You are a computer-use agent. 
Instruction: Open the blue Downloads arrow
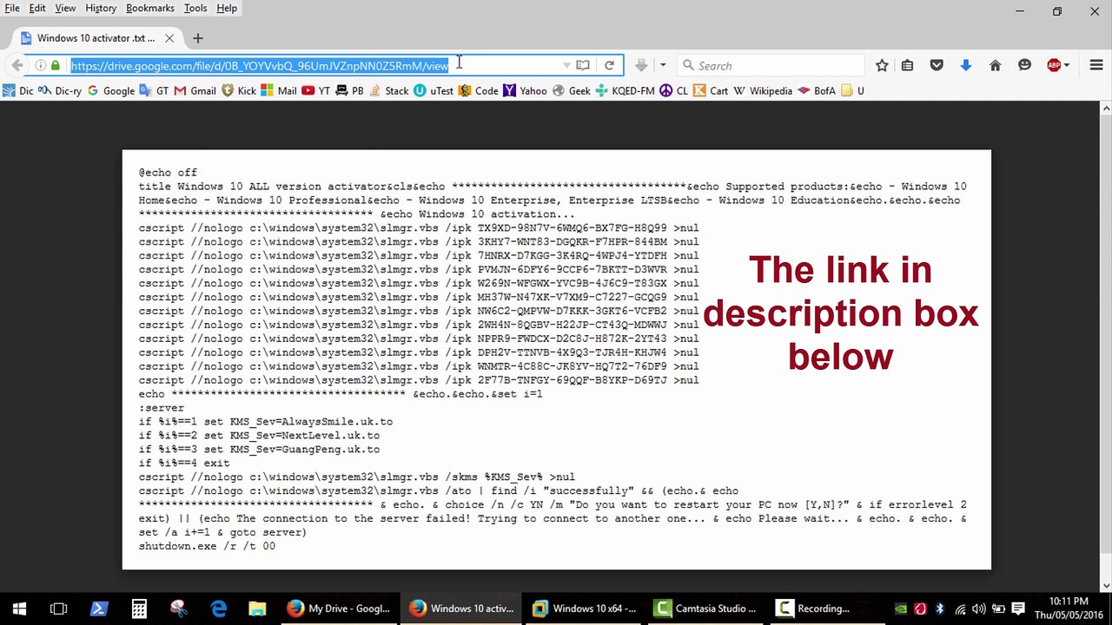[965, 65]
